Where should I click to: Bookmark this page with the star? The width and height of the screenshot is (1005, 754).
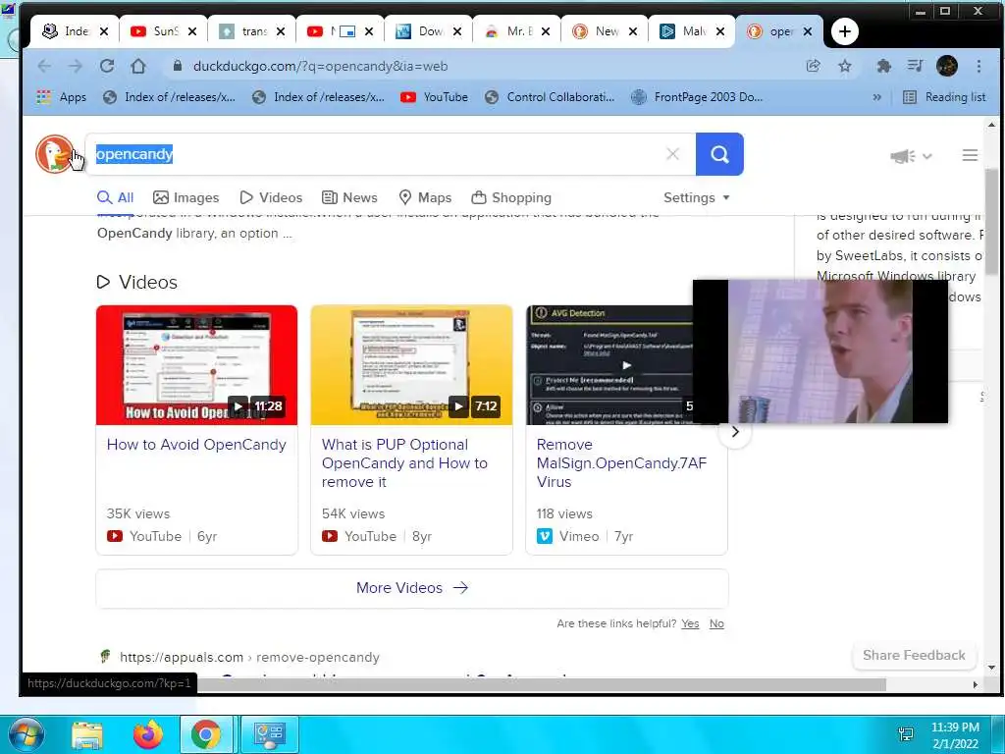click(845, 66)
